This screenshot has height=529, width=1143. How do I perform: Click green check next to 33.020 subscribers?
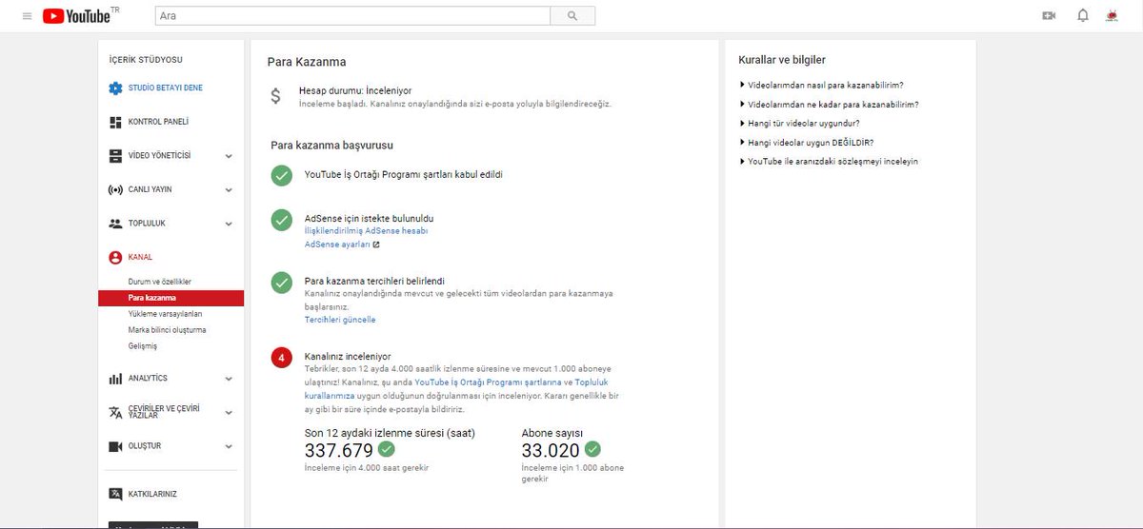click(x=592, y=450)
